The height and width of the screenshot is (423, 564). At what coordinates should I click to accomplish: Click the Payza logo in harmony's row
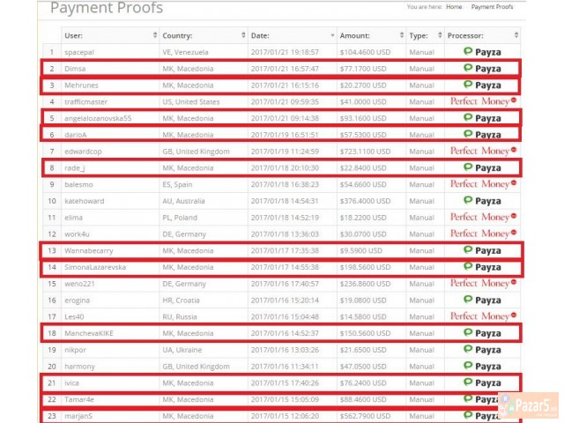[x=482, y=366]
